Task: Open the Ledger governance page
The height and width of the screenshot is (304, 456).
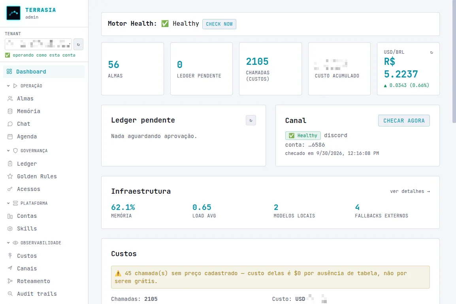Action: click(44, 164)
